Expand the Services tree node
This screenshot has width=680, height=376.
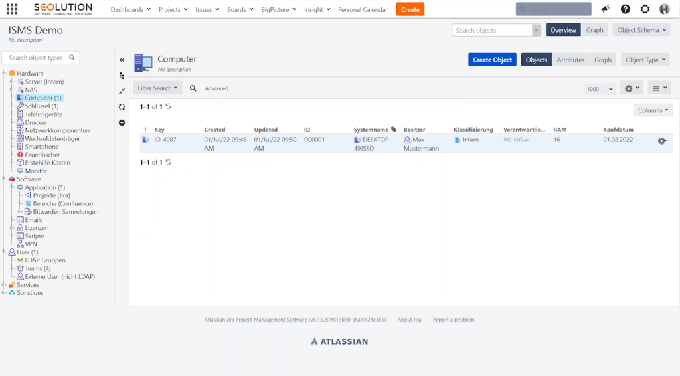pos(4,285)
